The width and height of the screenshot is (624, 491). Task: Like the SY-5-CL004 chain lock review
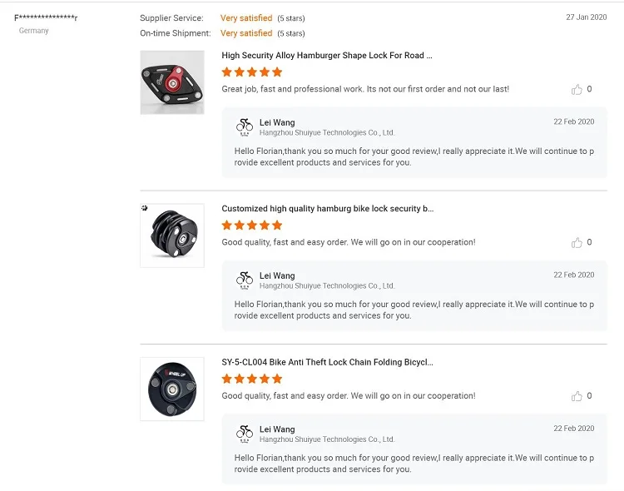(x=577, y=396)
